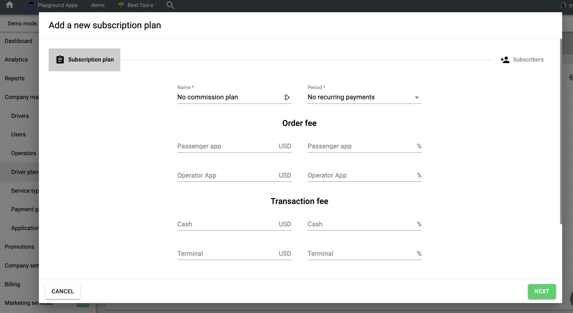Click the Best Taxi-s taxi icon
The height and width of the screenshot is (313, 573).
click(121, 5)
